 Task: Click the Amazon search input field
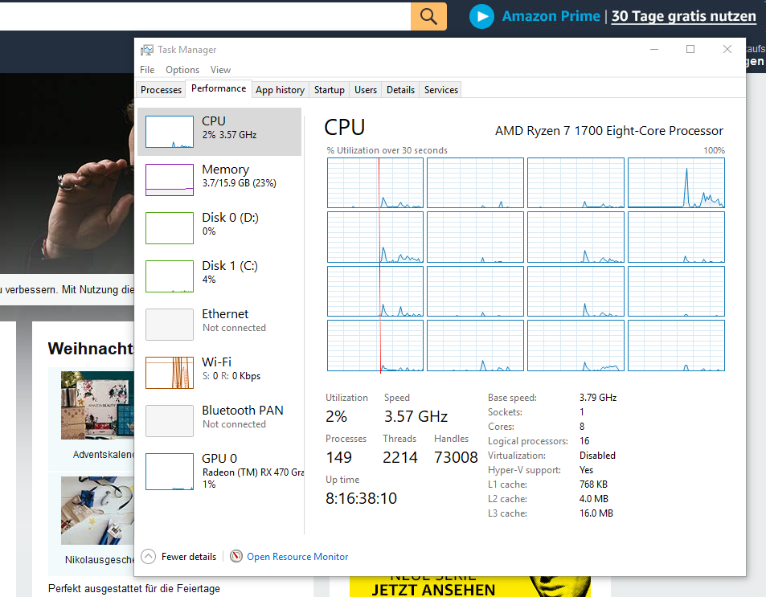tap(205, 16)
